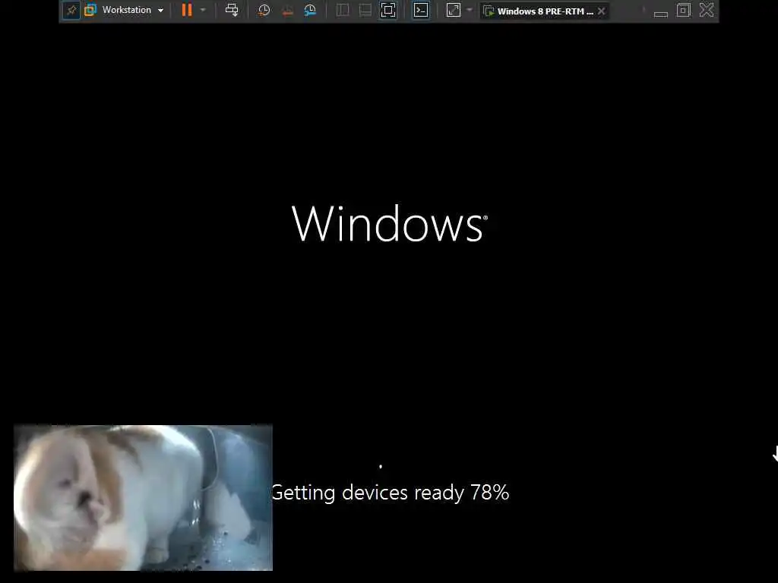Take a snapshot of the VM
Viewport: 778px width, 583px height.
click(264, 11)
